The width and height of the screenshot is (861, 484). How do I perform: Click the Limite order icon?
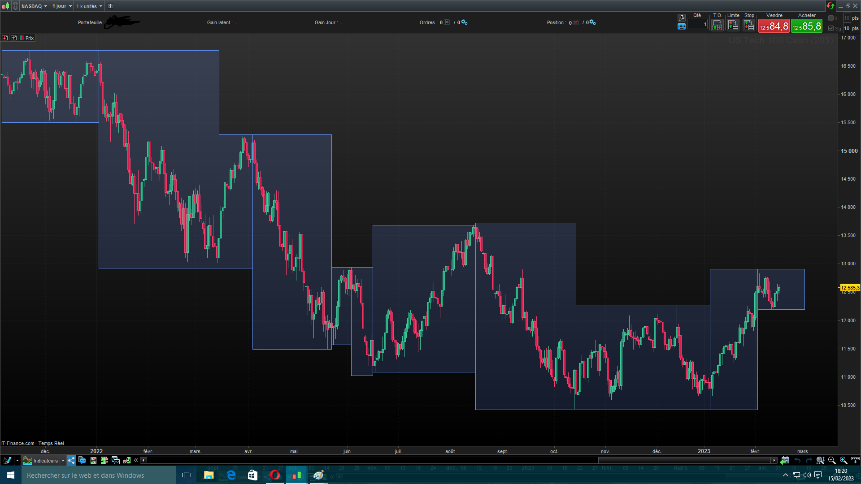click(x=733, y=26)
